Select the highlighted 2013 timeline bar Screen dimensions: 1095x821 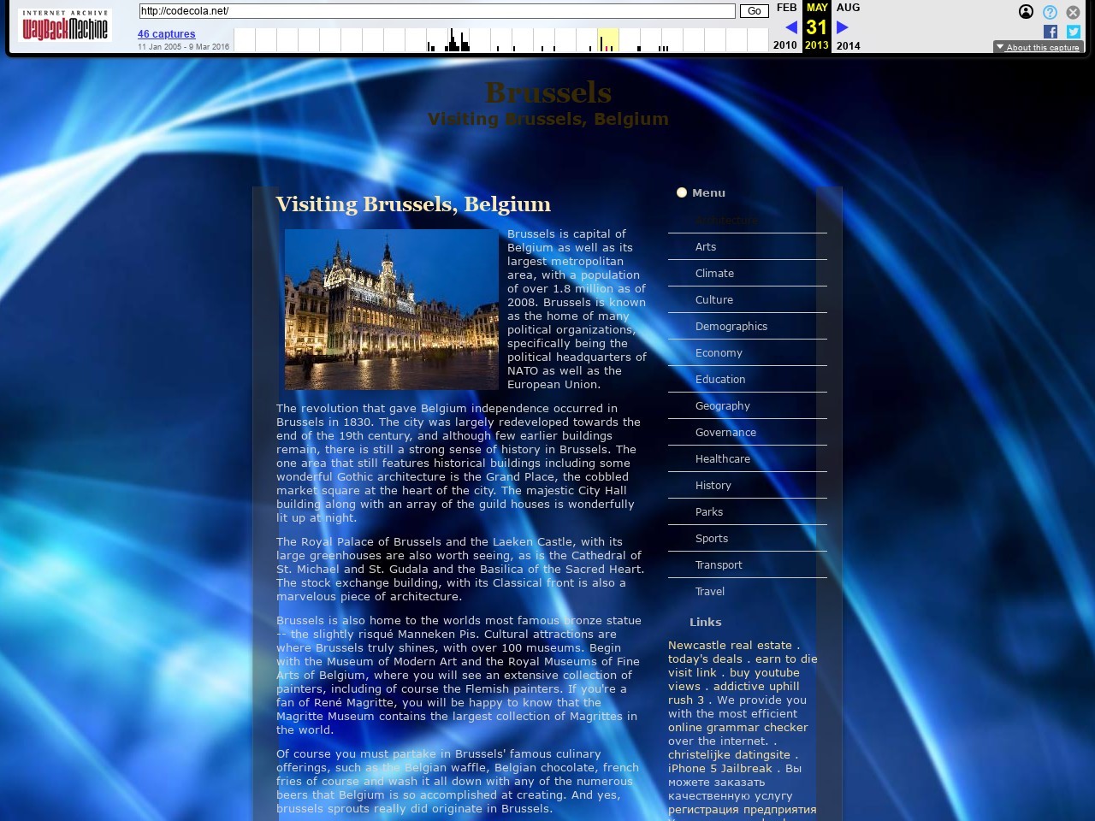[x=607, y=40]
